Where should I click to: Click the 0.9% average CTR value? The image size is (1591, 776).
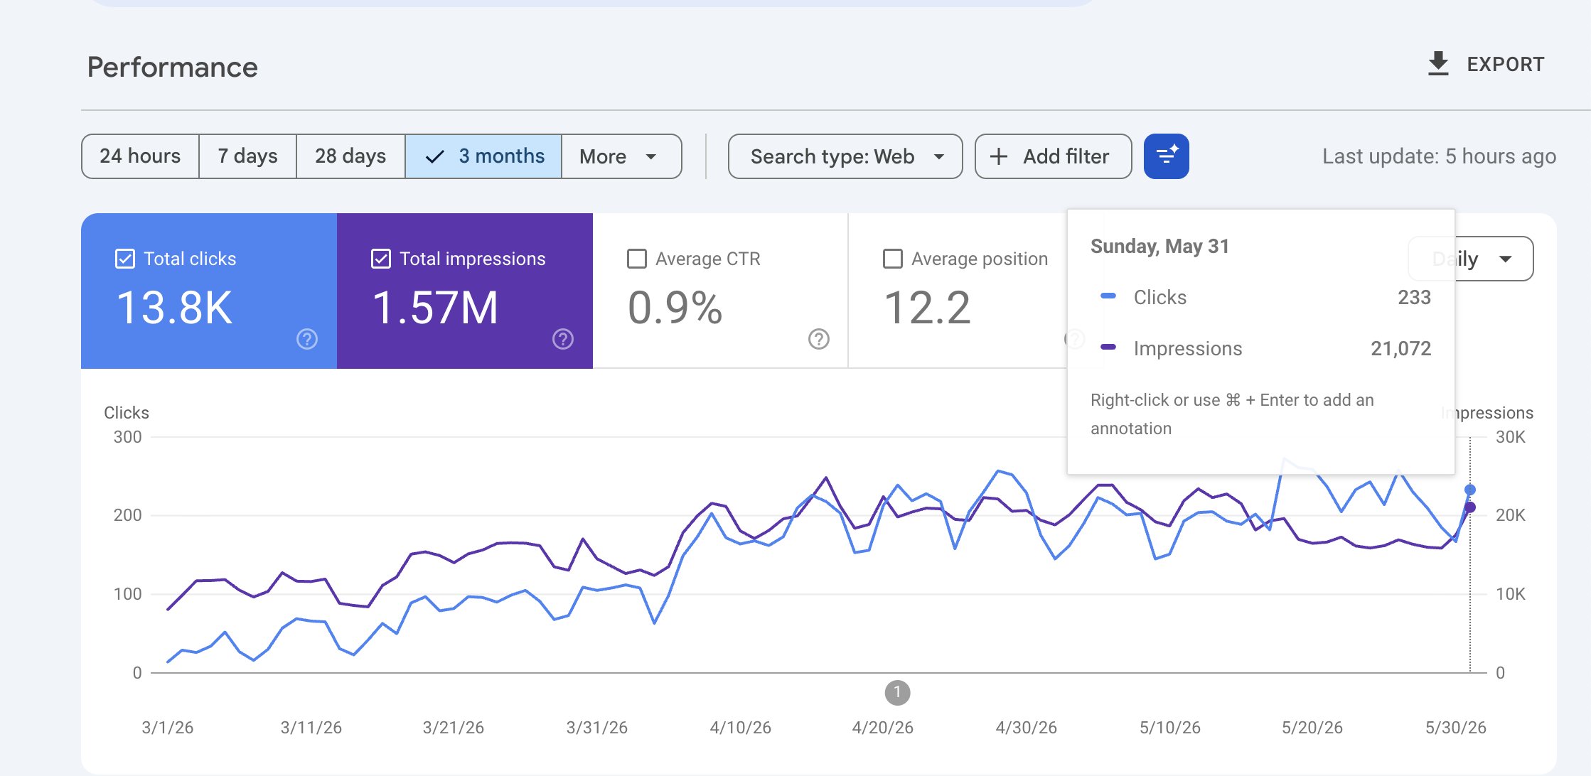point(675,308)
